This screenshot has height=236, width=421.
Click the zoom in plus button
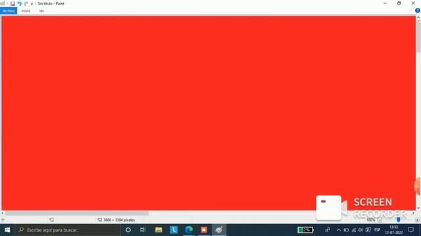[417, 220]
